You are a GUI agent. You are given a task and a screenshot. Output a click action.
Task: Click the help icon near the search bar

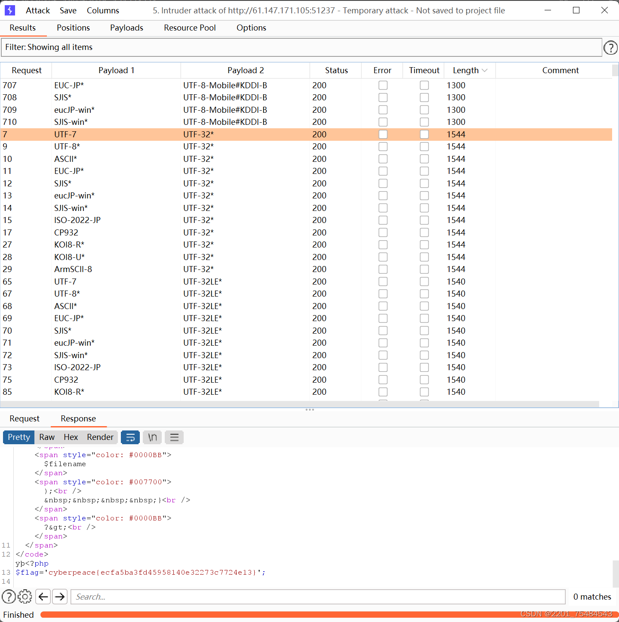tap(9, 597)
